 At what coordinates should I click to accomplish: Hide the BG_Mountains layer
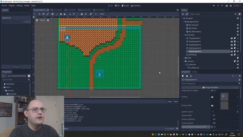click(238, 32)
